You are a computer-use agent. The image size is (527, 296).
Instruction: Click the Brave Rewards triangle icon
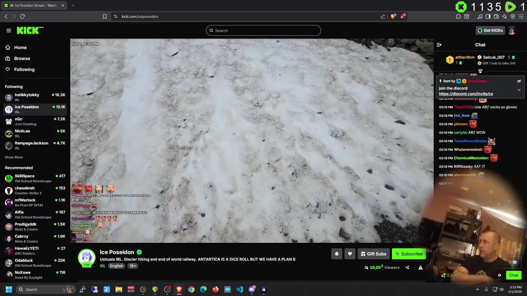click(x=403, y=16)
